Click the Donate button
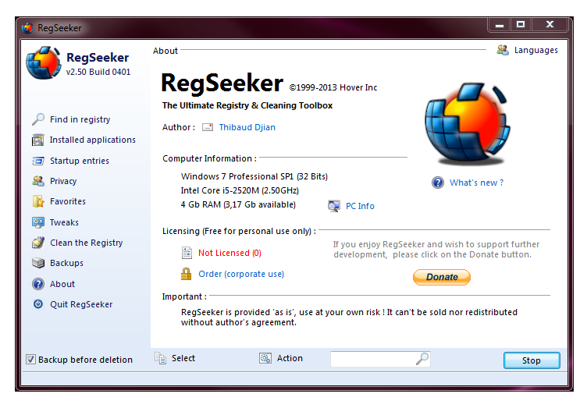 tap(442, 277)
